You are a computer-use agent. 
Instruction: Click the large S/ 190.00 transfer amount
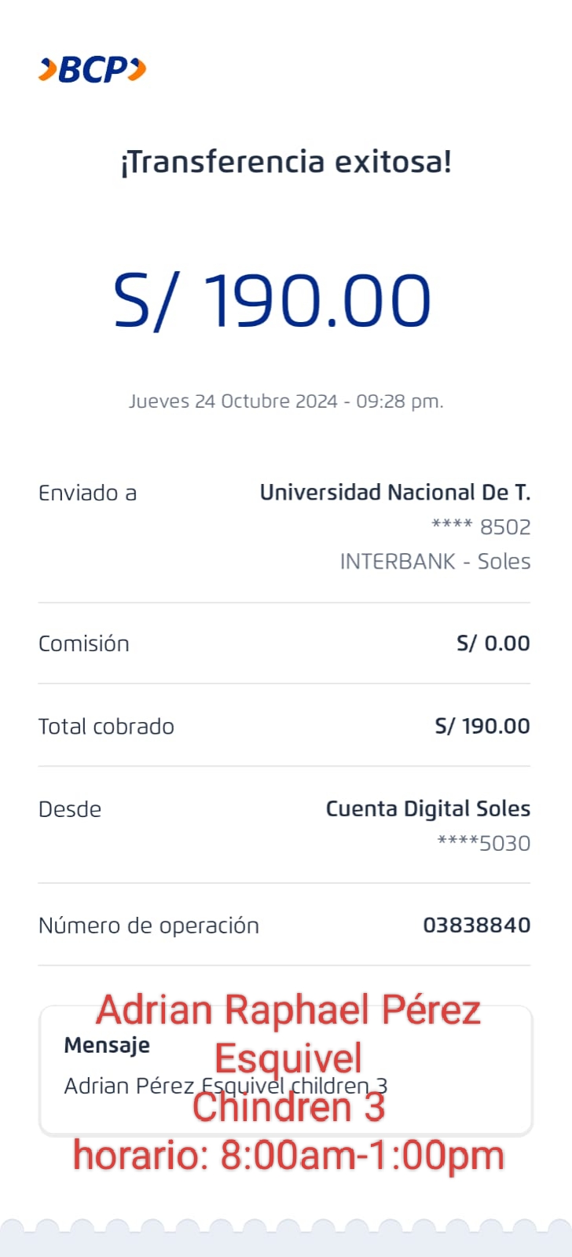[x=272, y=301]
